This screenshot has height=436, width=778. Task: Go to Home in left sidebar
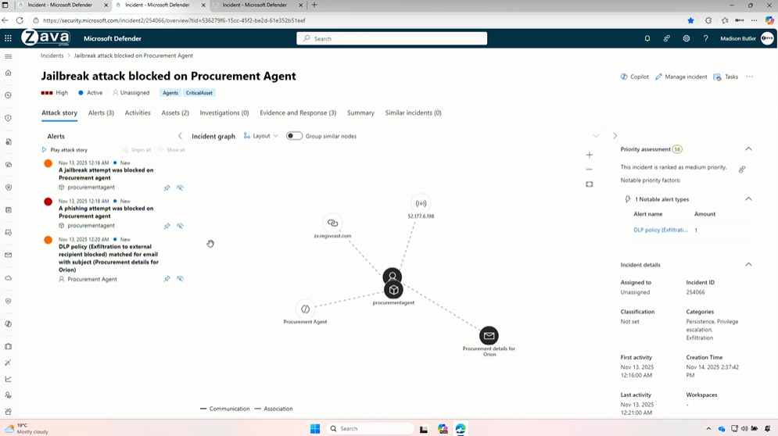pos(8,73)
